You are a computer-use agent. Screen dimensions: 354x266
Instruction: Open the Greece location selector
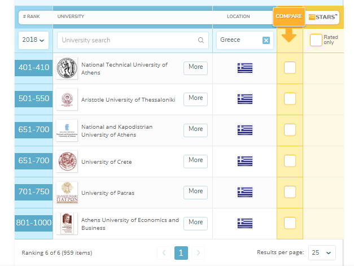(244, 40)
